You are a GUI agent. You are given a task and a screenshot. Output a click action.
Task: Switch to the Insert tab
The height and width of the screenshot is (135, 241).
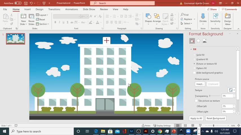click(x=27, y=9)
